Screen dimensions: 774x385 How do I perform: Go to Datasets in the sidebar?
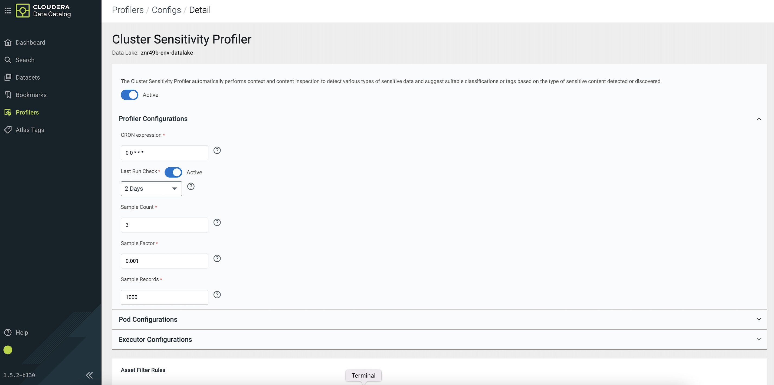tap(28, 77)
